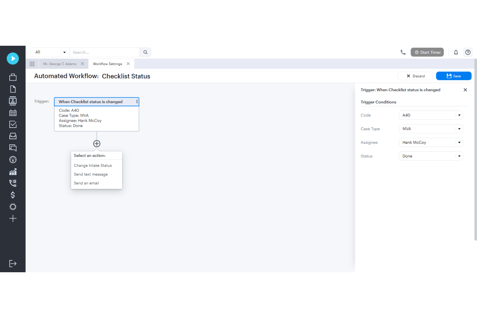Open the All search filter dropdown
The width and height of the screenshot is (477, 318).
pyautogui.click(x=50, y=52)
